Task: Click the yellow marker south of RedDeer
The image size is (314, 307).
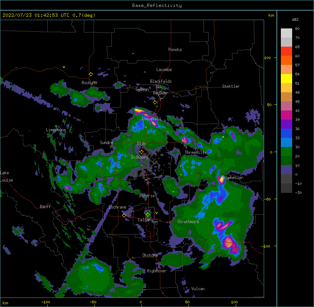Action: 155,102
